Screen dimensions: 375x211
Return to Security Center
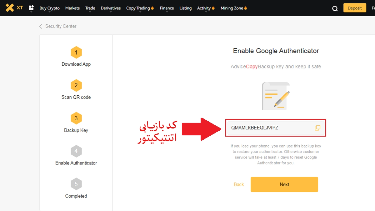61,26
